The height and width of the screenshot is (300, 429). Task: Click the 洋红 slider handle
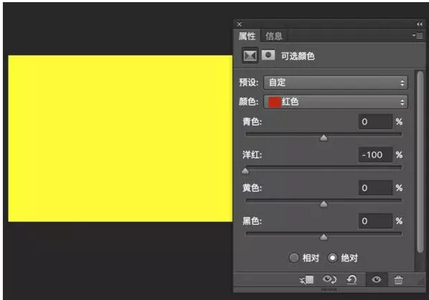pyautogui.click(x=245, y=171)
